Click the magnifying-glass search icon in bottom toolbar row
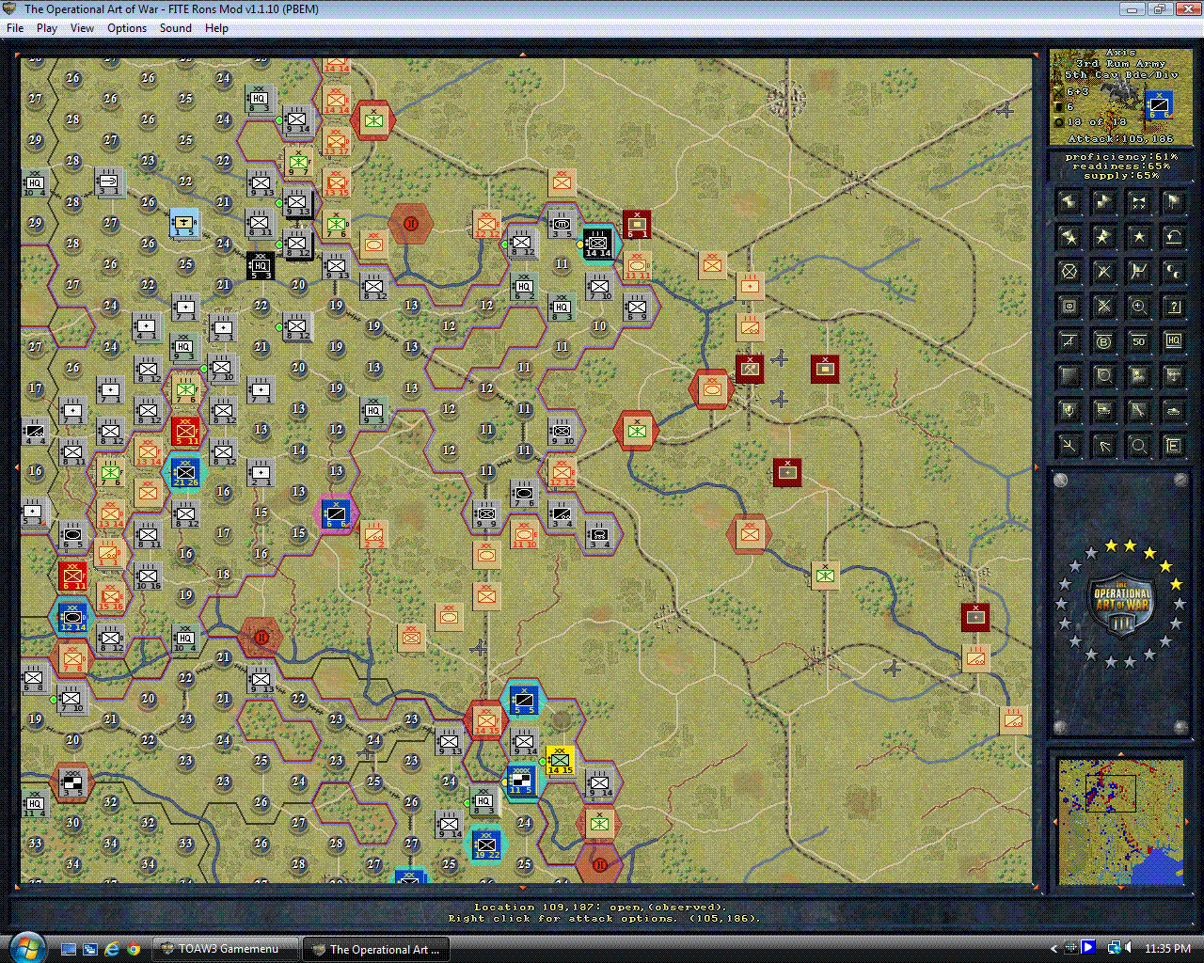 point(1138,446)
